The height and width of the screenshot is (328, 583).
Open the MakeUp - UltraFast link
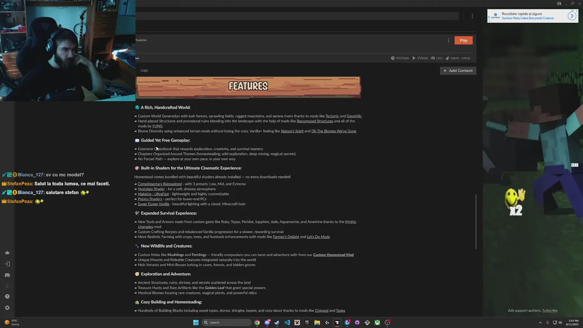coord(153,194)
